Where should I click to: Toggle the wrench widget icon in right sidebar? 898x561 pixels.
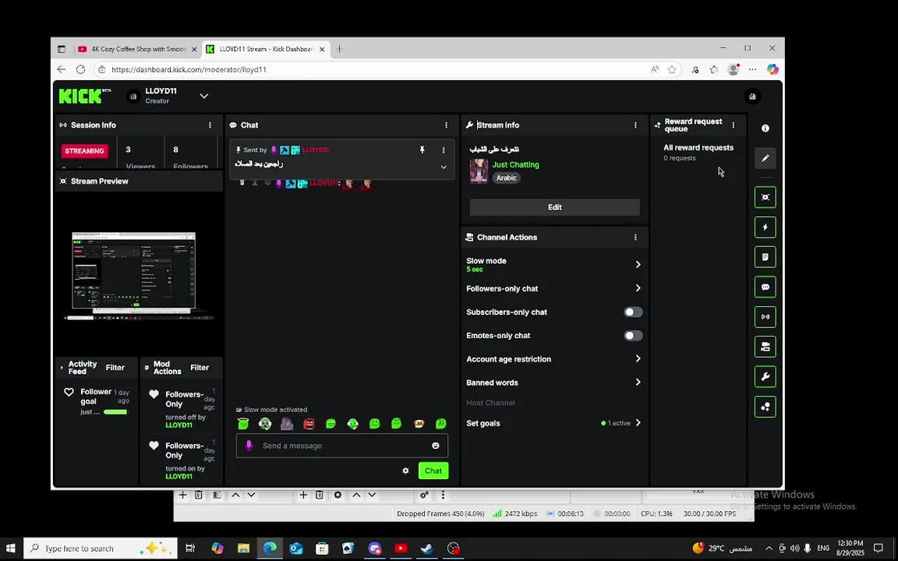(765, 376)
